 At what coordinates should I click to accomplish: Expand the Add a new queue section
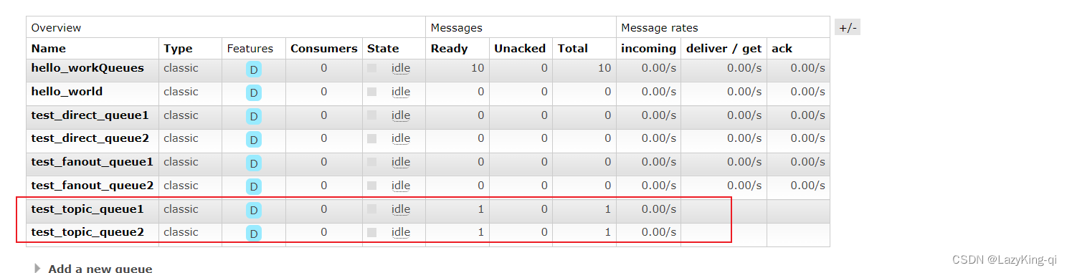coord(93,269)
